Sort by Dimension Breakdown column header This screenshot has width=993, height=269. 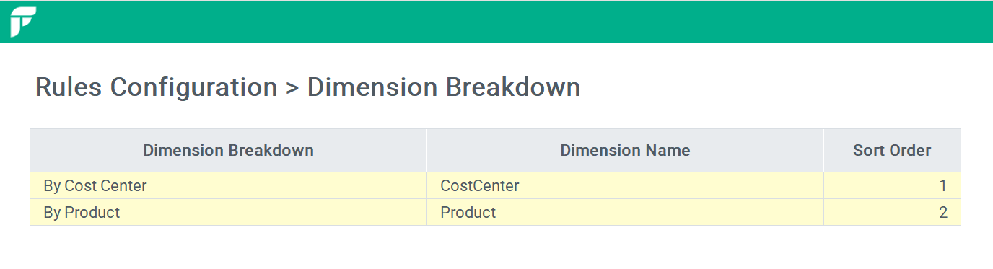pos(228,151)
